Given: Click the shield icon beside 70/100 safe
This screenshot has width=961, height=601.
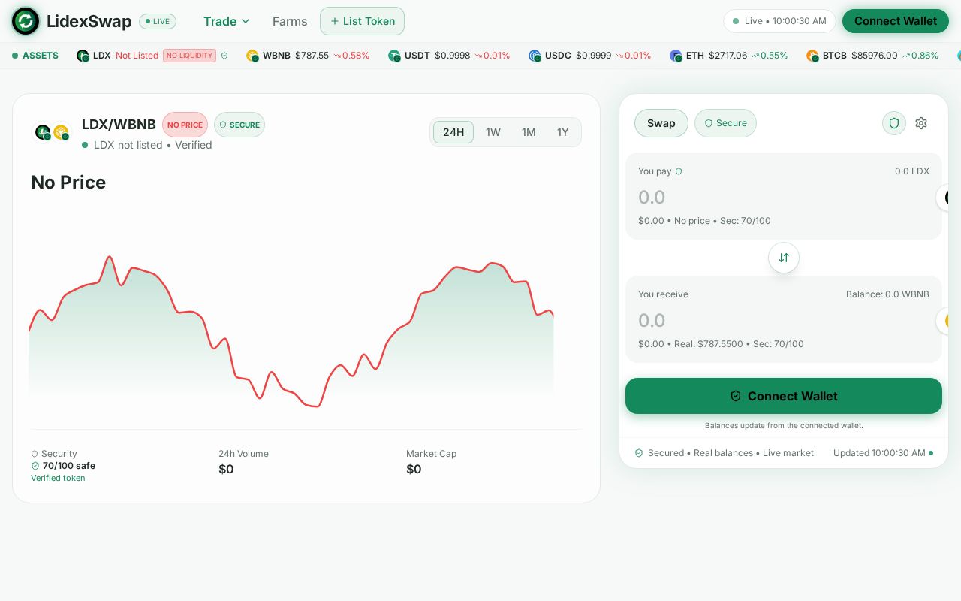Looking at the screenshot, I should point(35,466).
